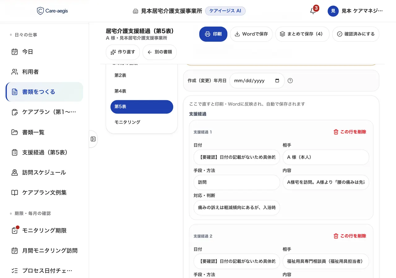
Task: Click the 別の書類 back button
Action: [x=160, y=52]
